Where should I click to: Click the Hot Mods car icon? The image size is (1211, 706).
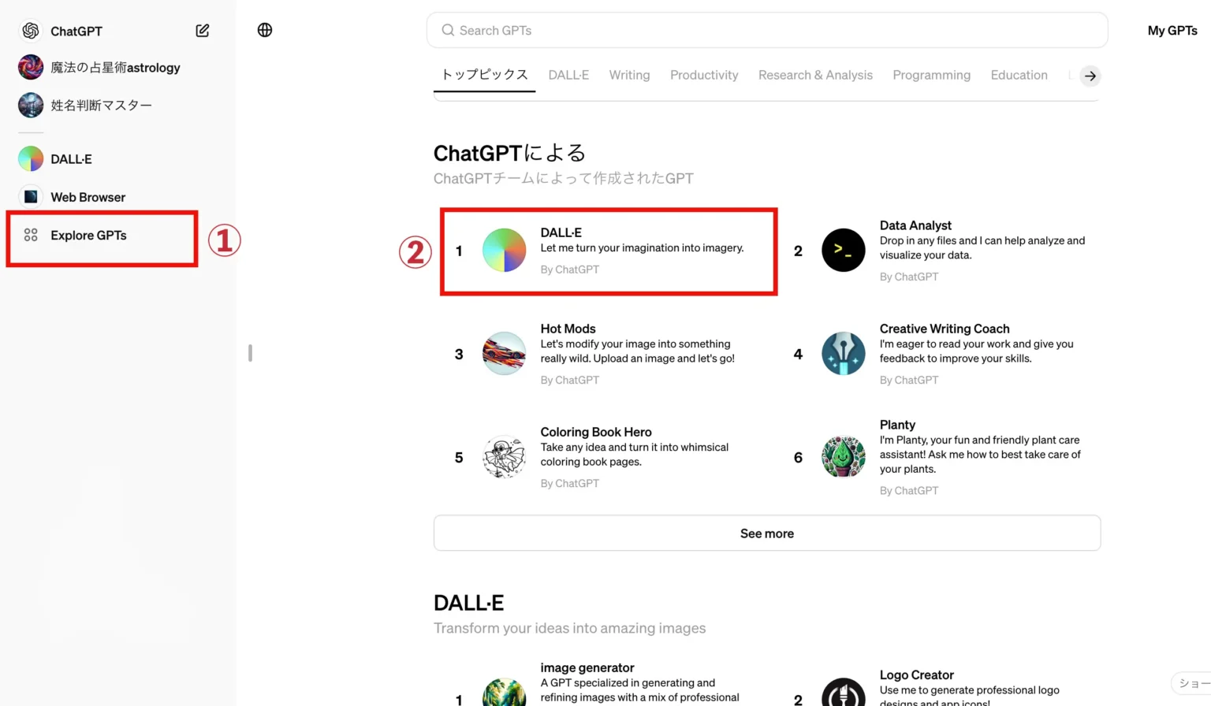(x=504, y=354)
